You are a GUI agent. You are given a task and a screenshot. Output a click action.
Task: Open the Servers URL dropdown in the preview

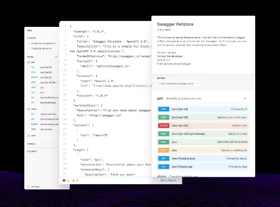(178, 84)
